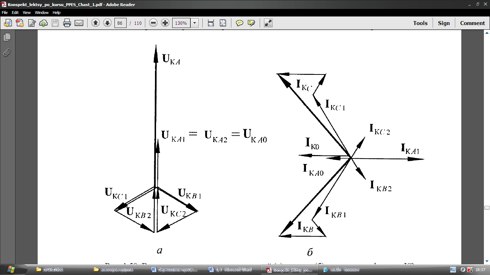This screenshot has width=490, height=275.
Task: Click the Create PDF online icon
Action: pyautogui.click(x=19, y=23)
